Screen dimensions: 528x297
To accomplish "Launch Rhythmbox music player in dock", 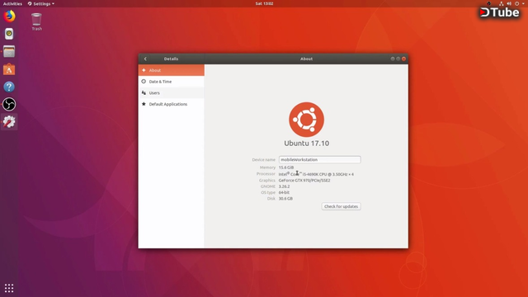I will (9, 34).
